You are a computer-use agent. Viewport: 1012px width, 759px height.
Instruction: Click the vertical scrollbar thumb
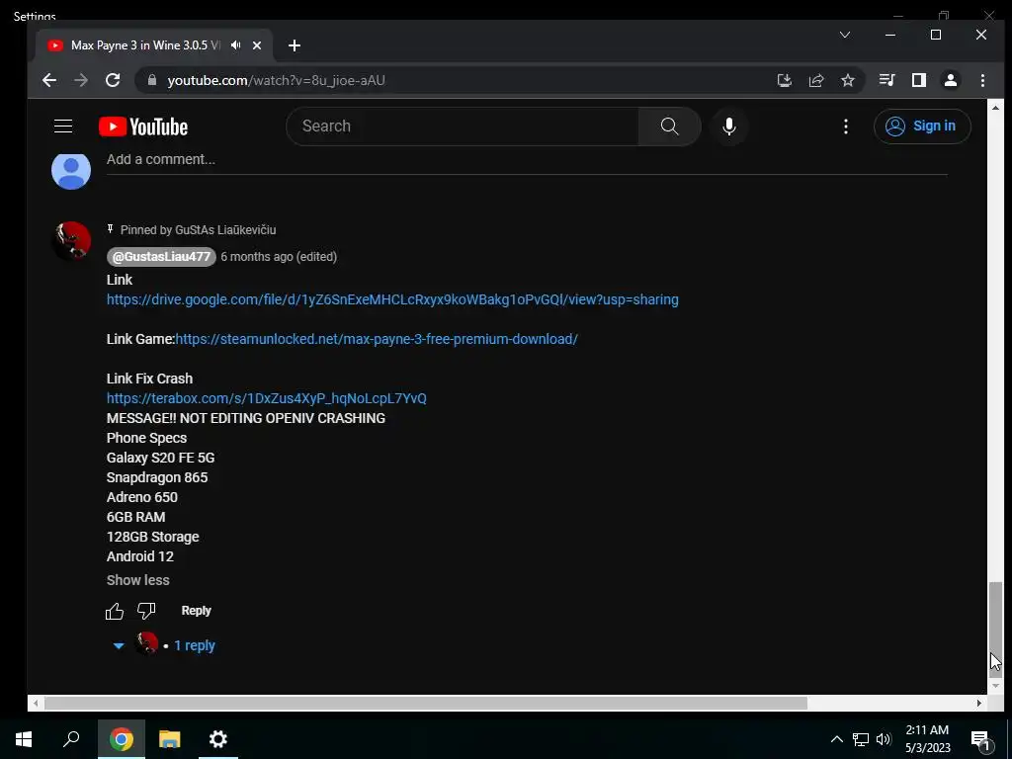996,629
